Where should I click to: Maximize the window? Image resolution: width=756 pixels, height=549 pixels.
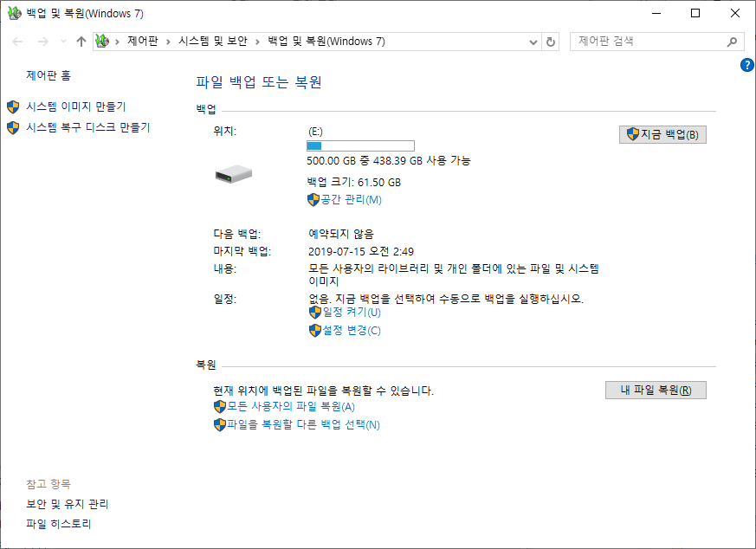pyautogui.click(x=695, y=13)
